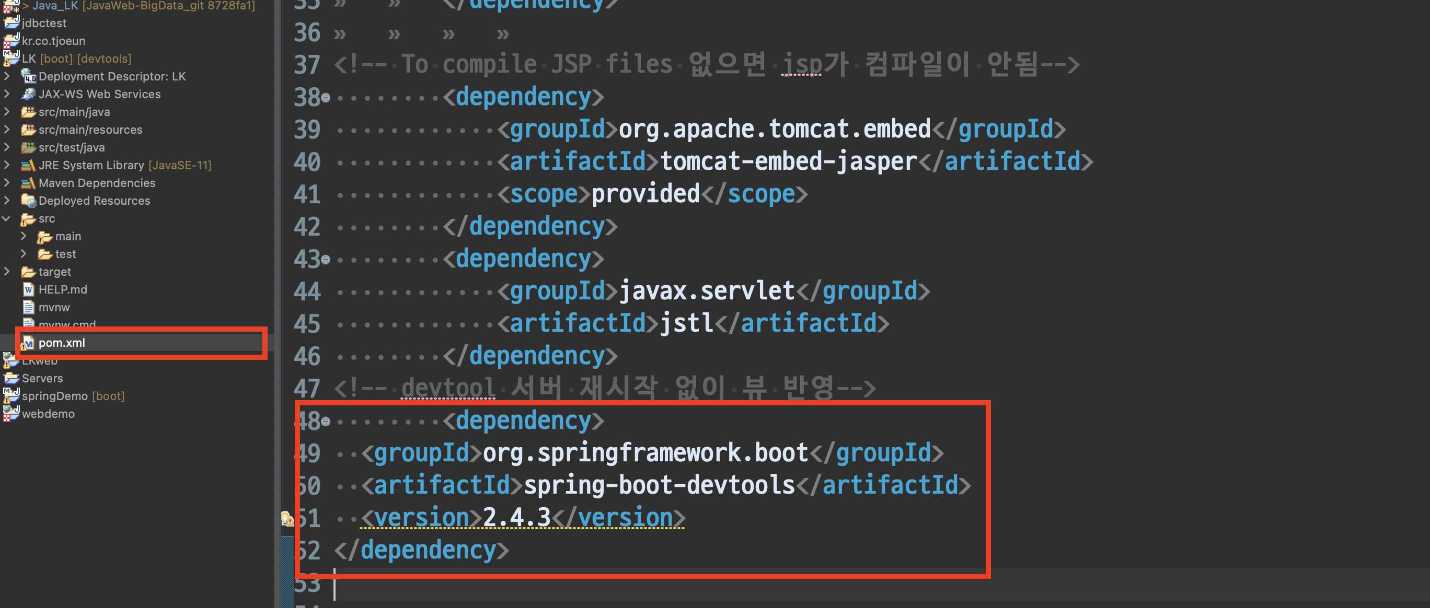Click the Maven Dependencies library icon
Viewport: 1430px width, 608px height.
click(x=28, y=183)
